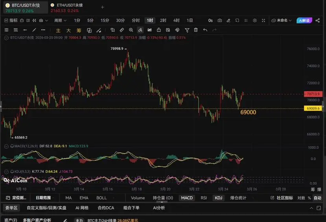This screenshot has width=326, height=222.
Task: Click the lock drawings icon
Action: tap(158, 30)
